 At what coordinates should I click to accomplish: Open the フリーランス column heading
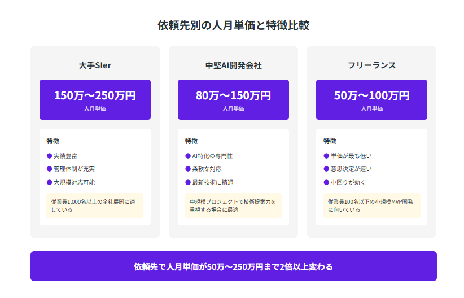click(371, 65)
